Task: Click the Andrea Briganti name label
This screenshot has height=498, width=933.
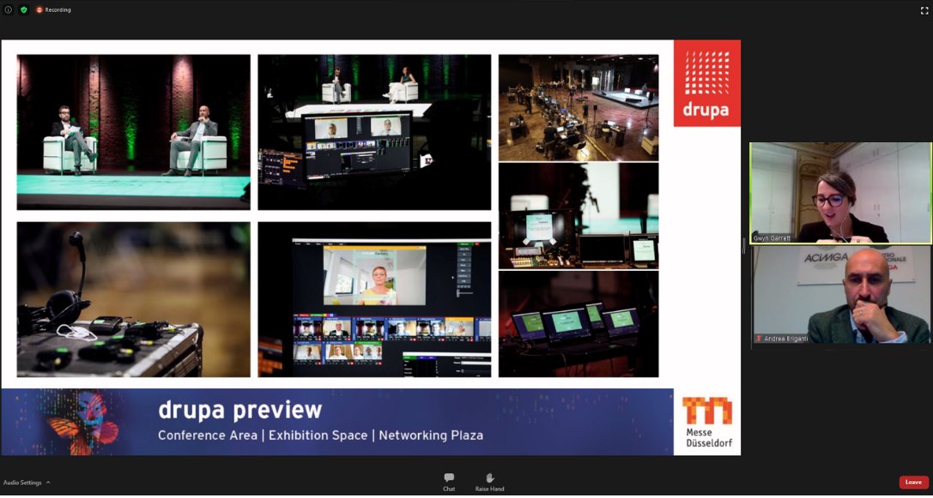Action: point(785,338)
